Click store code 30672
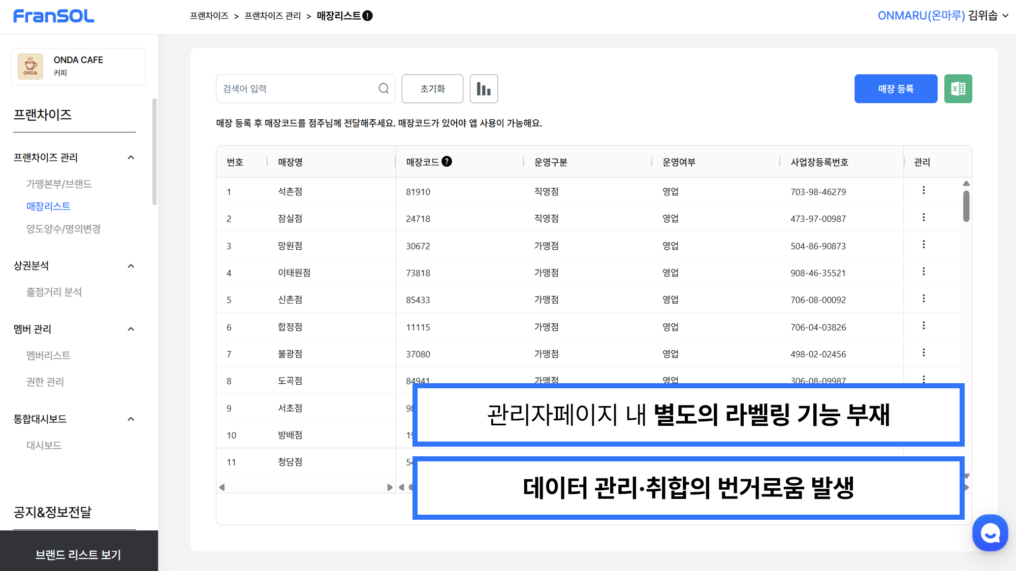This screenshot has height=571, width=1016. point(418,246)
